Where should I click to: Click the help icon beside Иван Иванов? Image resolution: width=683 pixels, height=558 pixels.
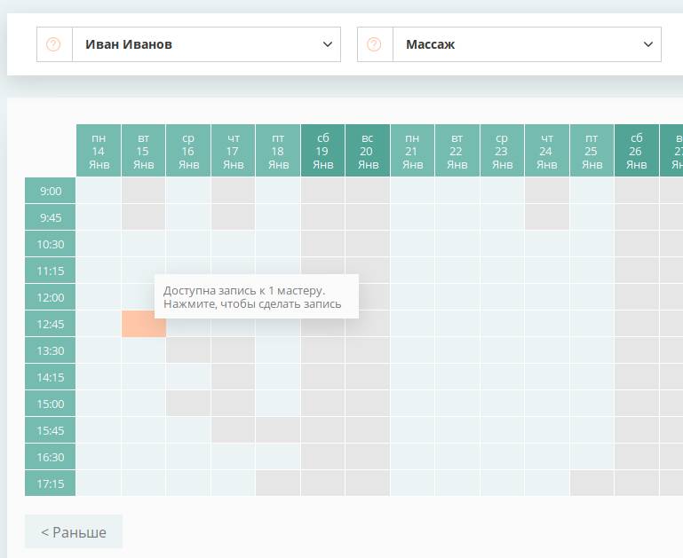pos(53,44)
